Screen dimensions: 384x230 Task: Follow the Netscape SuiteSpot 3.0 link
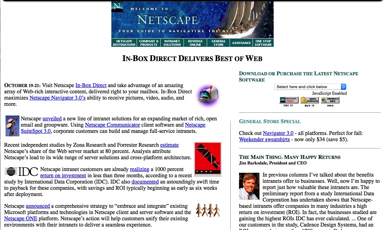click(36, 131)
